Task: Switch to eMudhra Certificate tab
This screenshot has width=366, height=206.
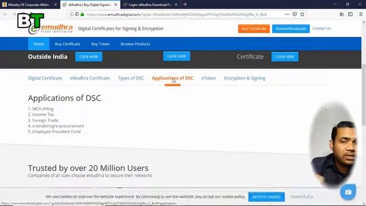Action: (90, 78)
